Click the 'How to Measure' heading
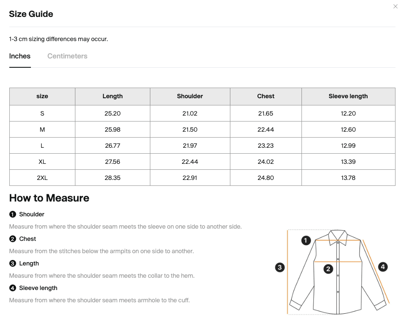 [49, 198]
